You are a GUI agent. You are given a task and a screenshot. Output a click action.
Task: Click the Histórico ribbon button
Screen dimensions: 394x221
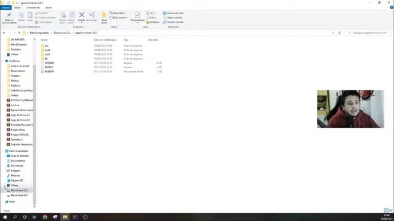153,22
